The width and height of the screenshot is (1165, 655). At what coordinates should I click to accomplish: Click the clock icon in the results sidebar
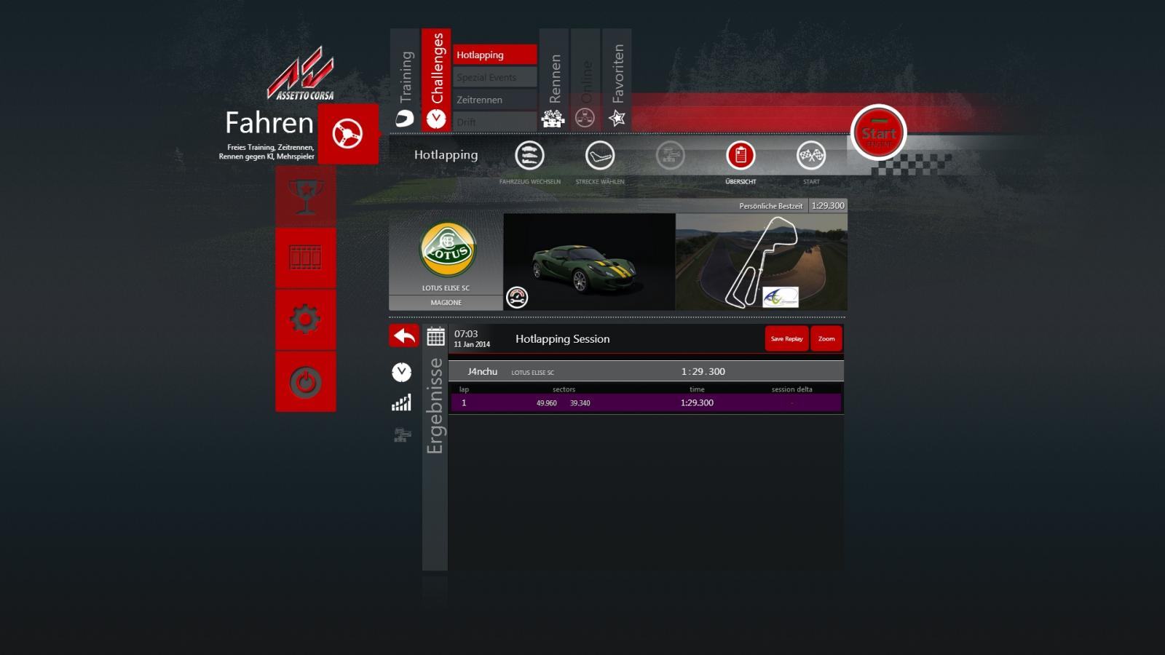[x=401, y=372]
